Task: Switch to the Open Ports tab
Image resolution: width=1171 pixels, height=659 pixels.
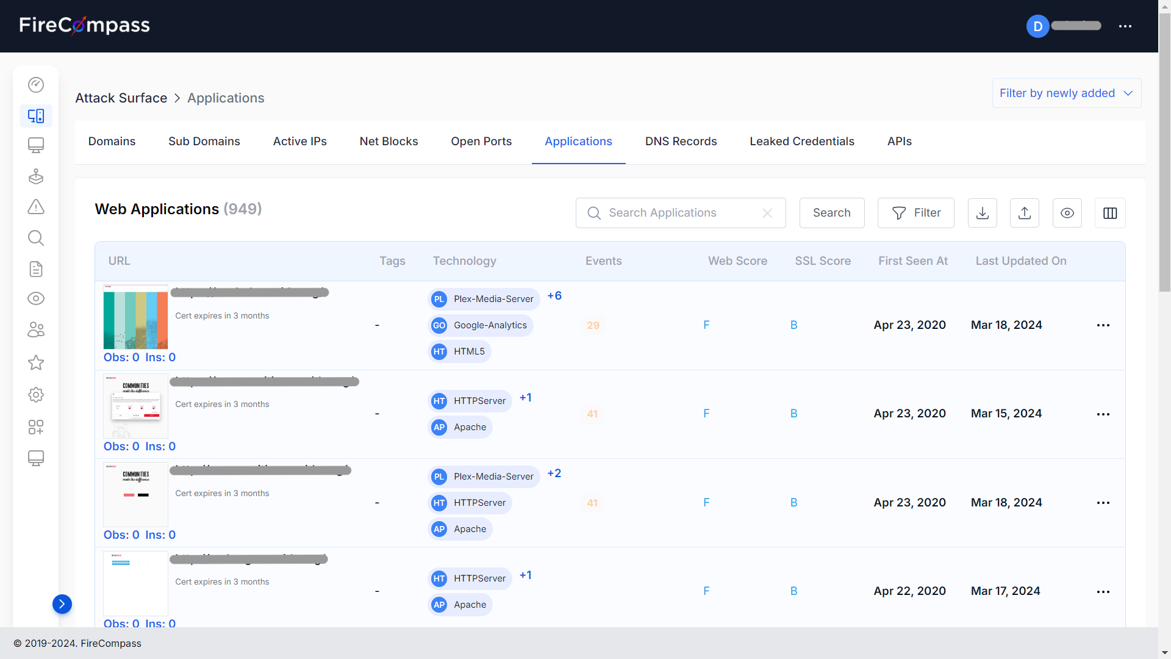Action: (481, 142)
